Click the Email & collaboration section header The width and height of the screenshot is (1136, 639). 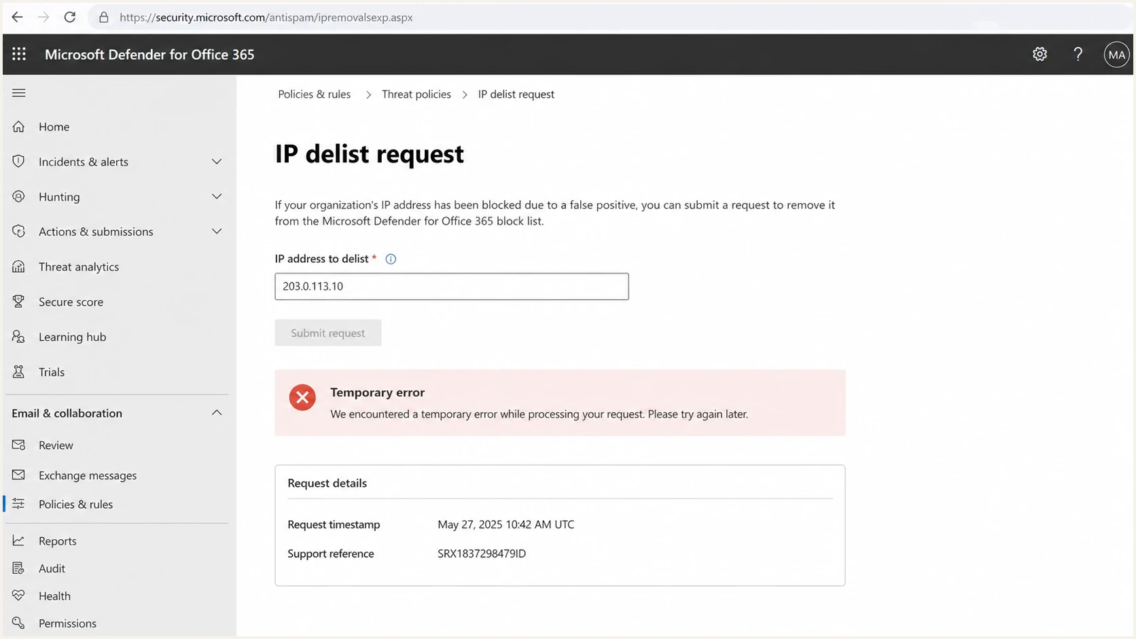pos(67,413)
